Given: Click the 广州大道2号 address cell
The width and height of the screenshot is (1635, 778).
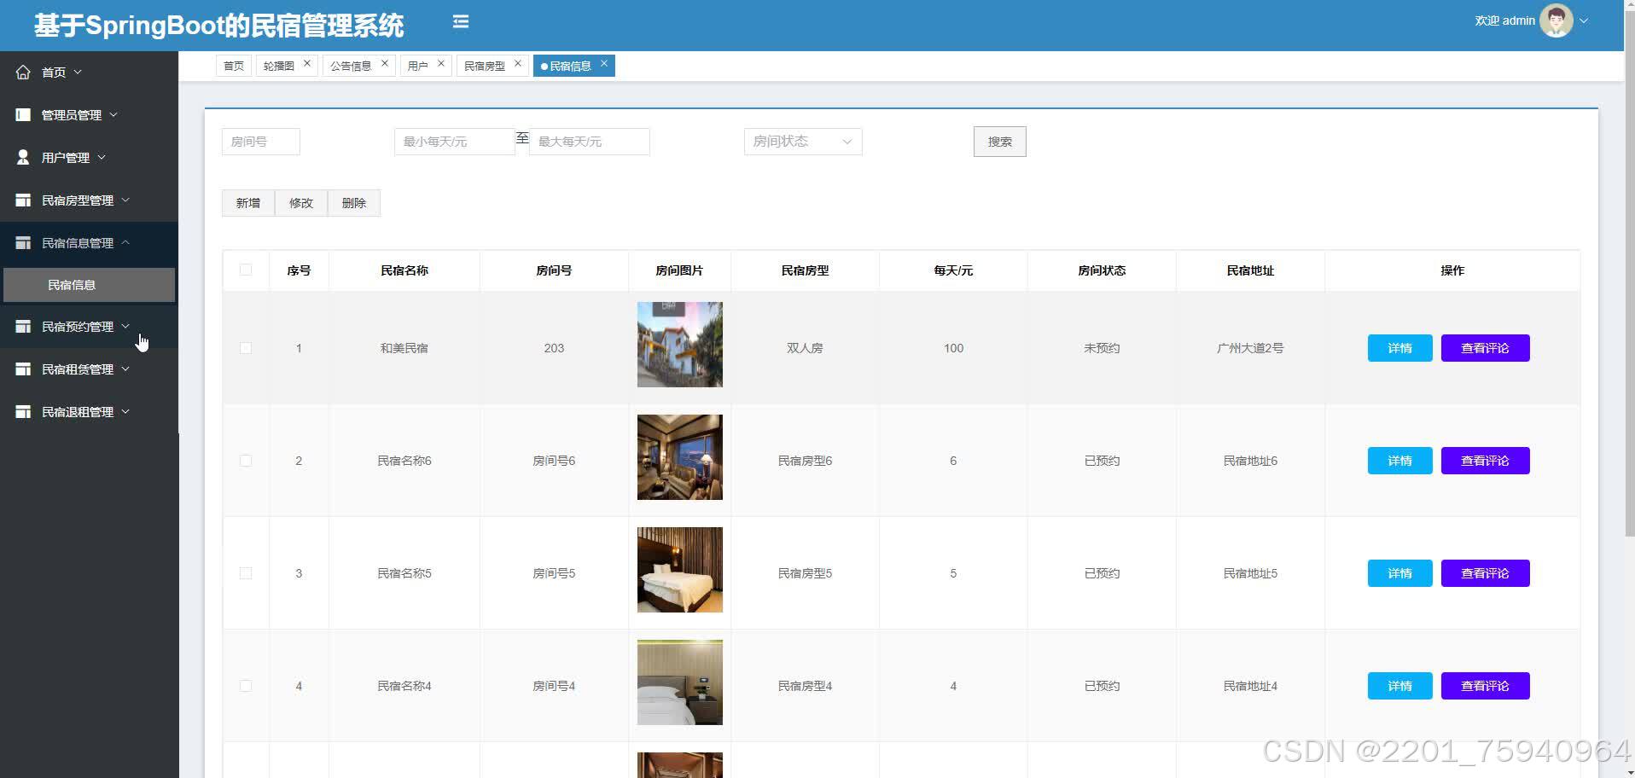Looking at the screenshot, I should click(x=1250, y=348).
